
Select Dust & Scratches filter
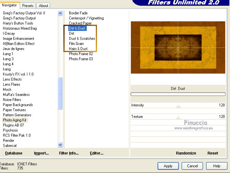coord(82,39)
